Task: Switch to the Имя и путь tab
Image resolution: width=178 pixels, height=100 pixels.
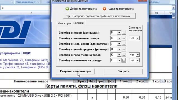Action: click(64, 23)
